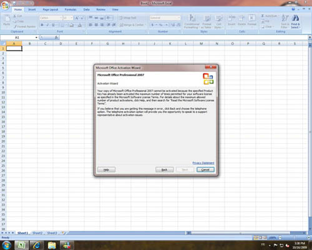Click the formula bar input field
Screen dimensions: 312x250
pos(183,37)
